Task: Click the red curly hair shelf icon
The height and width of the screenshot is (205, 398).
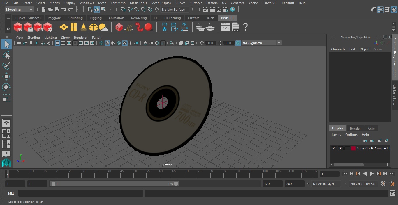Action: point(139,27)
